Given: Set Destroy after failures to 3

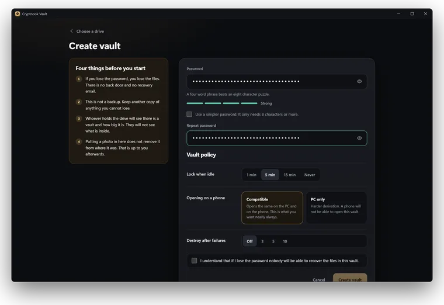Looking at the screenshot, I should pyautogui.click(x=262, y=241).
